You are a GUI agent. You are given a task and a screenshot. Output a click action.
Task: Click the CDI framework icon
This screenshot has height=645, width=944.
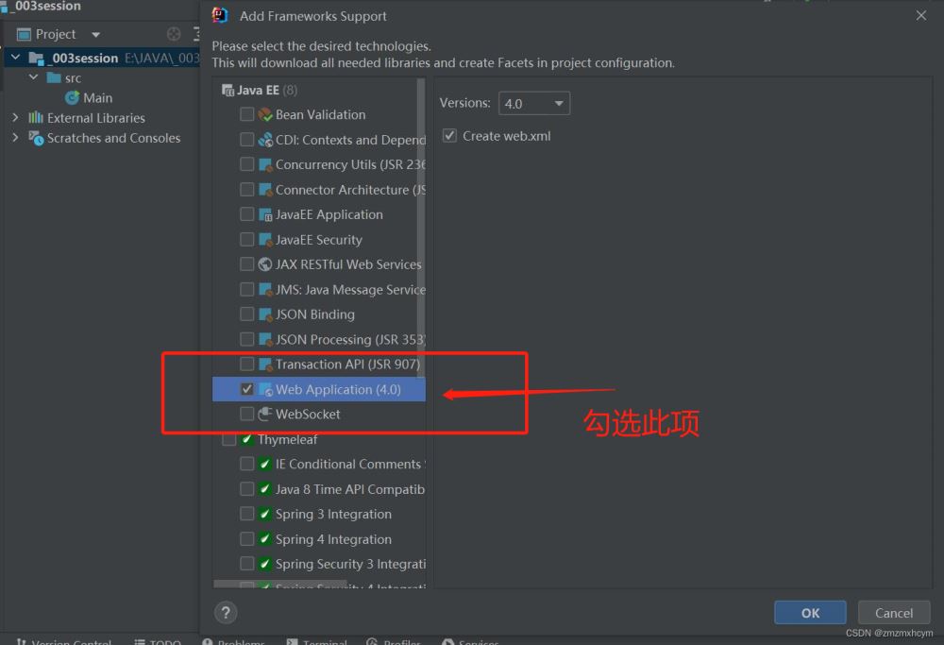[265, 140]
